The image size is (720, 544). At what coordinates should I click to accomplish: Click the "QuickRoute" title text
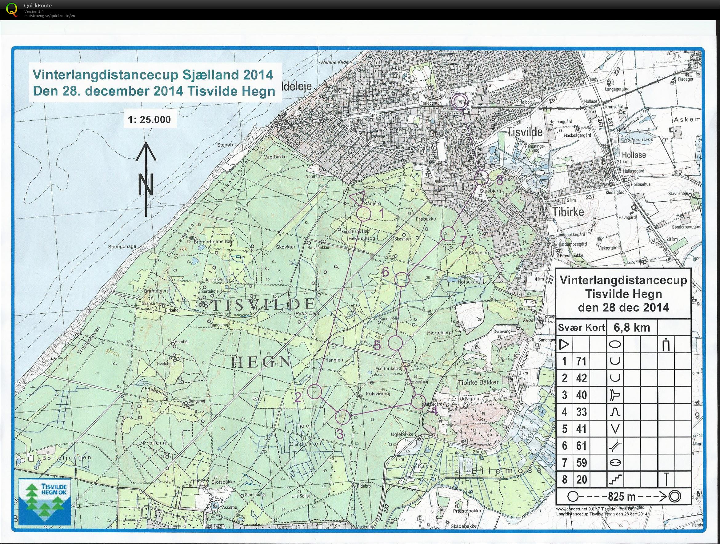tap(38, 6)
